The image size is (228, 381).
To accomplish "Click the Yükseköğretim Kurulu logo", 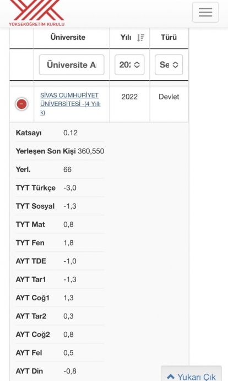I will pyautogui.click(x=36, y=13).
